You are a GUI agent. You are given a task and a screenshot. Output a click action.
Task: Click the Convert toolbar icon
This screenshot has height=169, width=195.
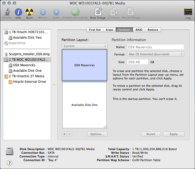point(114,12)
